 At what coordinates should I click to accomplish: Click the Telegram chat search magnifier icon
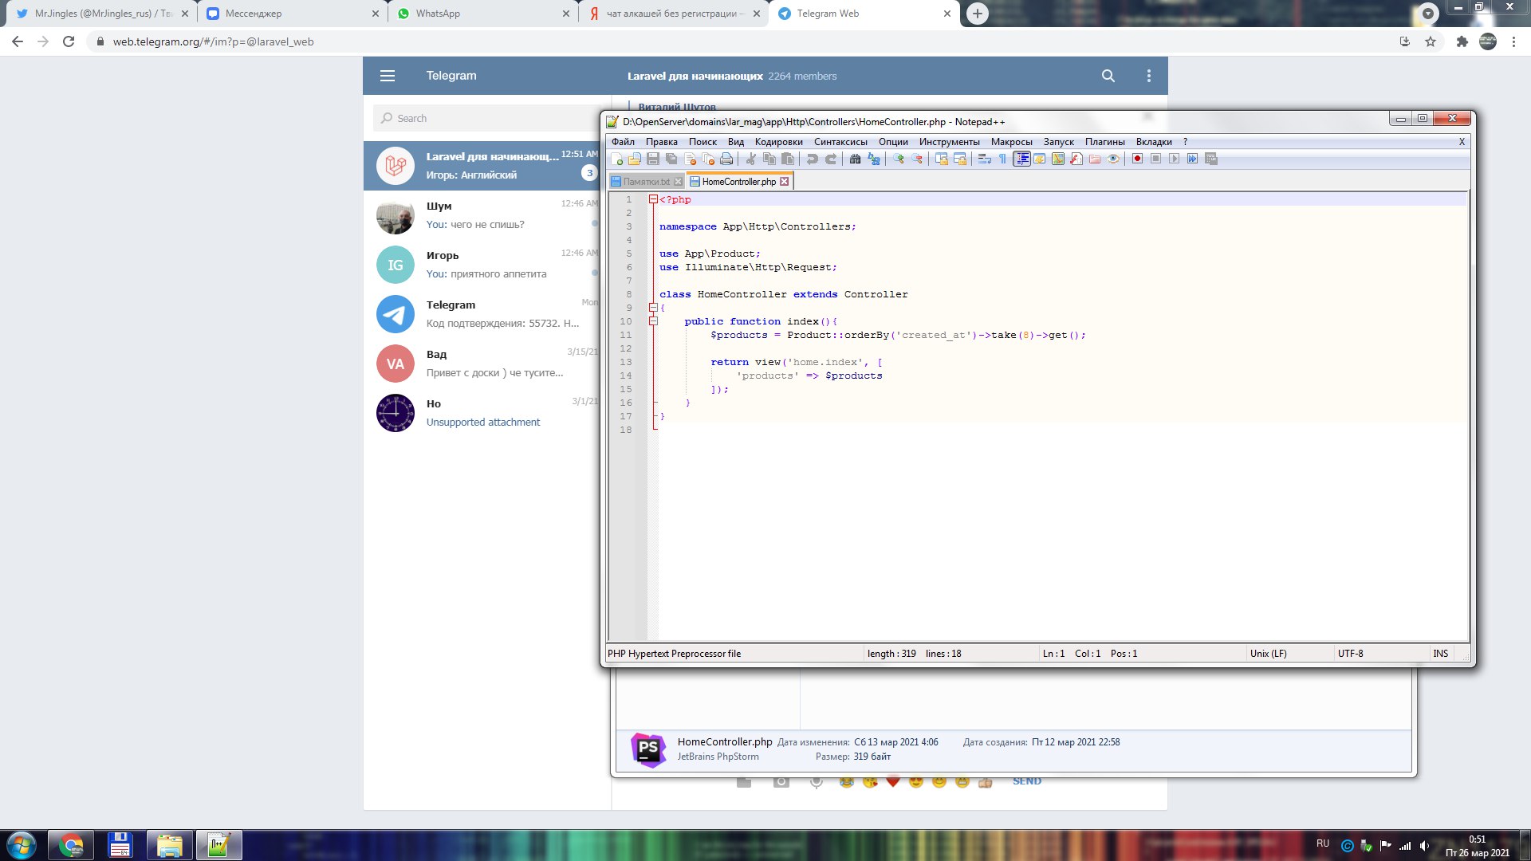1108,76
